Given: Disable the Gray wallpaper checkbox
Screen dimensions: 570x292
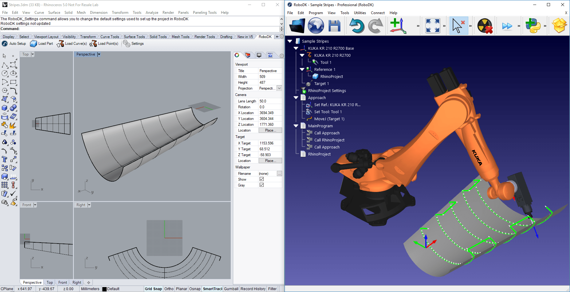Looking at the screenshot, I should coord(262,185).
